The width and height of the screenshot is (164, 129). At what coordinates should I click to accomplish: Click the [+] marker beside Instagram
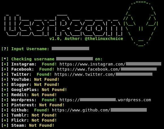pos(5,64)
